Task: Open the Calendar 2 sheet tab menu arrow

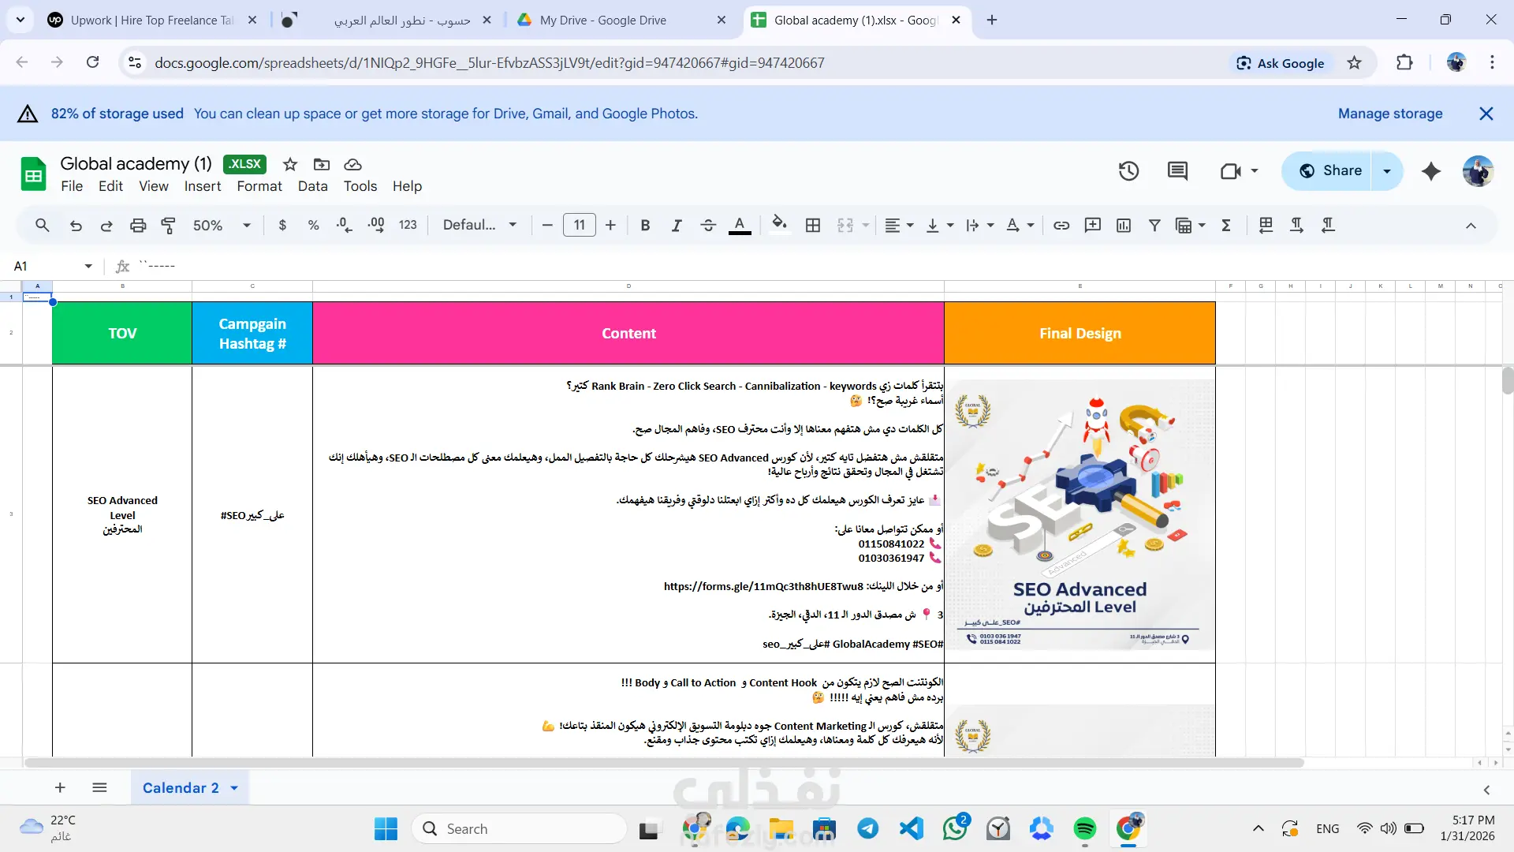Action: click(x=234, y=788)
